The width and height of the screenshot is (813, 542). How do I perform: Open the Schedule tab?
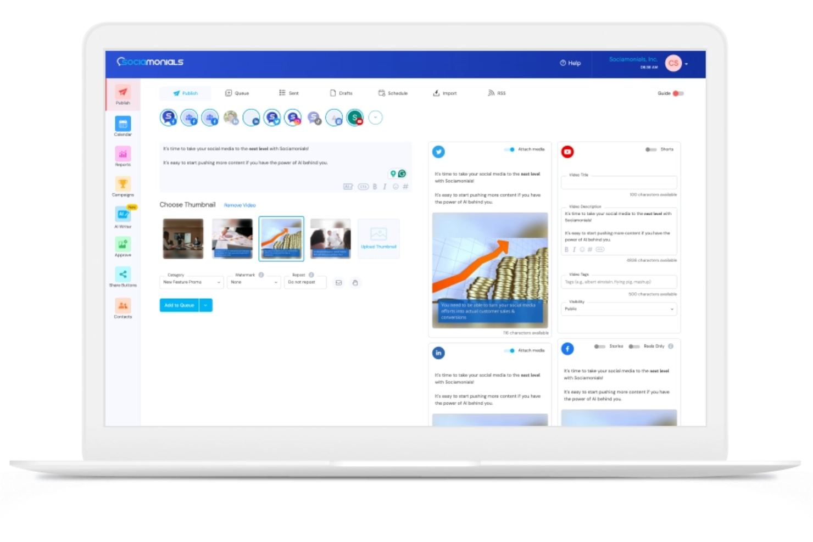coord(393,93)
